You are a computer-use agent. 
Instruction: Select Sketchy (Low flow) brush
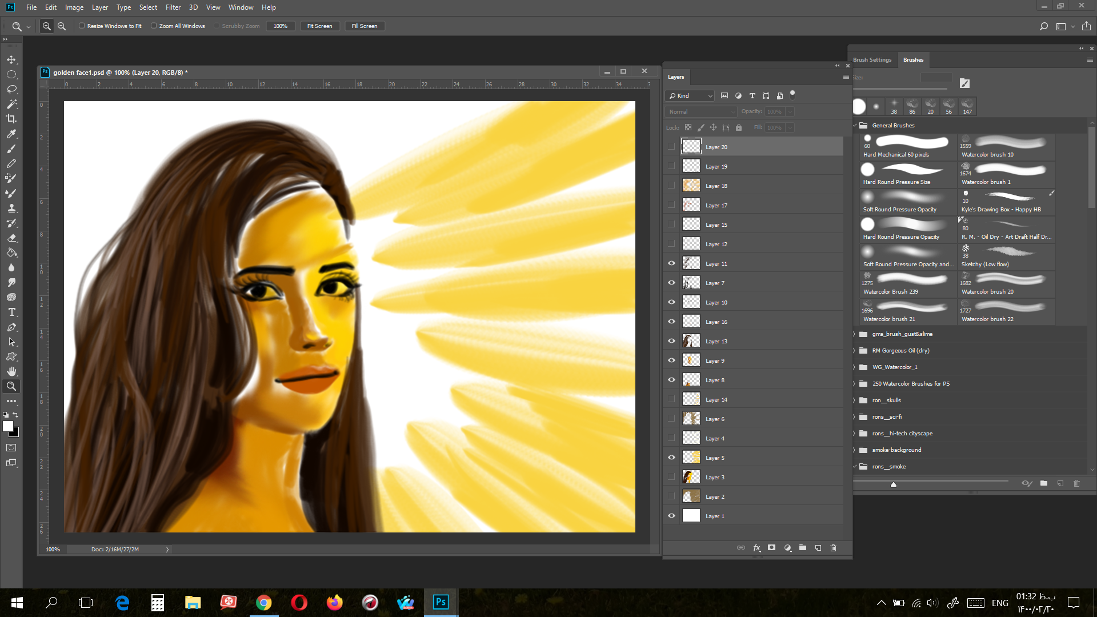[x=1007, y=257]
